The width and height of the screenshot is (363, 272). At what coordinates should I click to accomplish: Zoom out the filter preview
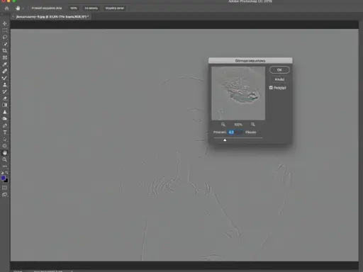click(x=223, y=125)
